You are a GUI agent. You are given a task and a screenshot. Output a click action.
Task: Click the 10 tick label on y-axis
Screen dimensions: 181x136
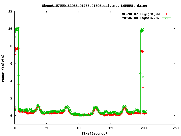click(x=10, y=29)
